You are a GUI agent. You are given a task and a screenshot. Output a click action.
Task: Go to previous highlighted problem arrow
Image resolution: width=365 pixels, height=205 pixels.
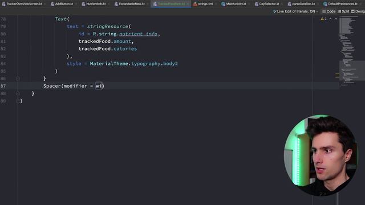pyautogui.click(x=331, y=19)
